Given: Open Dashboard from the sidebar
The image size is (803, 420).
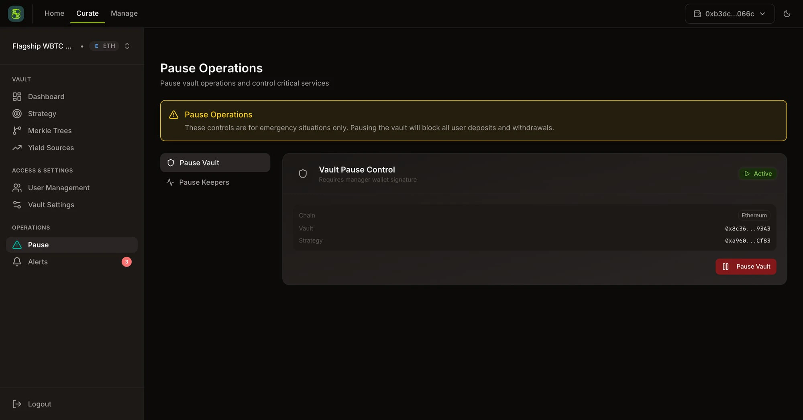Looking at the screenshot, I should [72, 97].
